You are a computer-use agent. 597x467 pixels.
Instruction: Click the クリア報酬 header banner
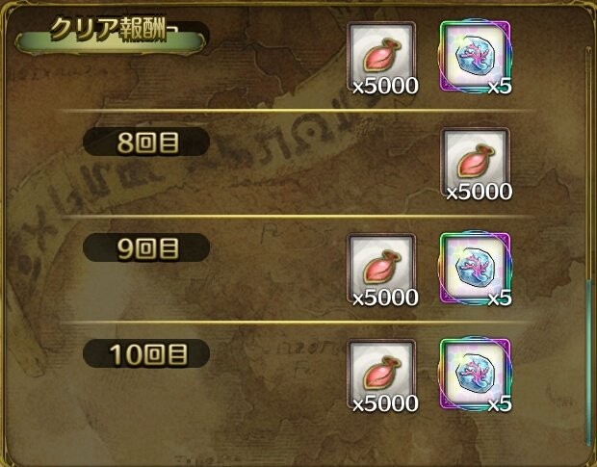tap(111, 35)
